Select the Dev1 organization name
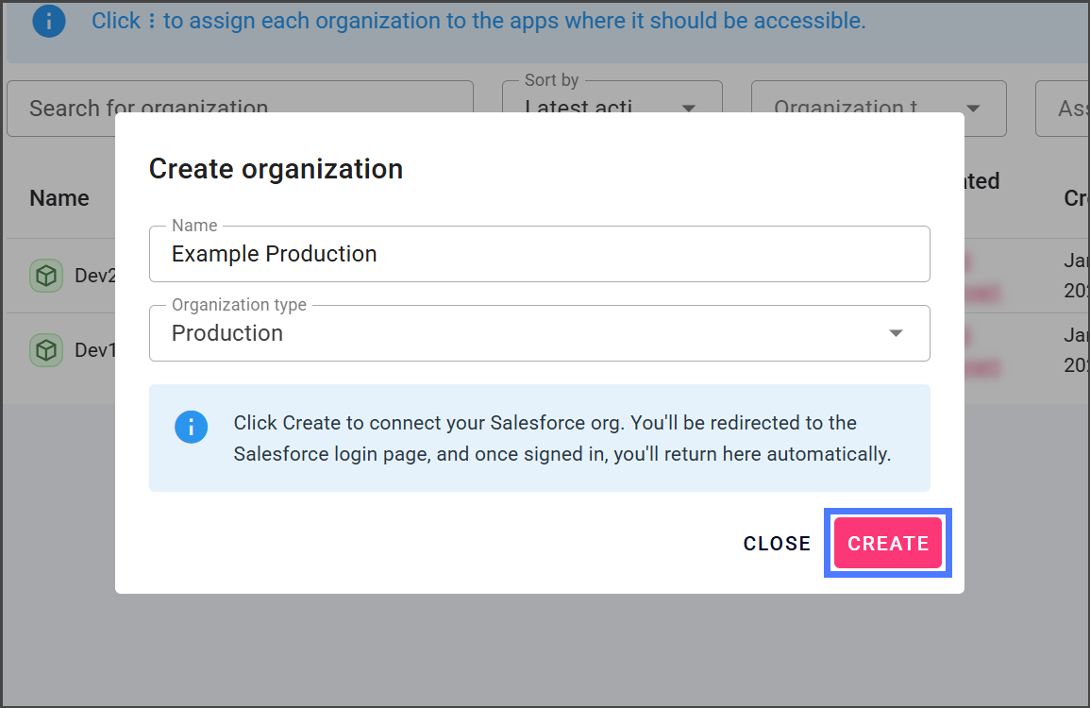This screenshot has height=708, width=1090. 94,350
